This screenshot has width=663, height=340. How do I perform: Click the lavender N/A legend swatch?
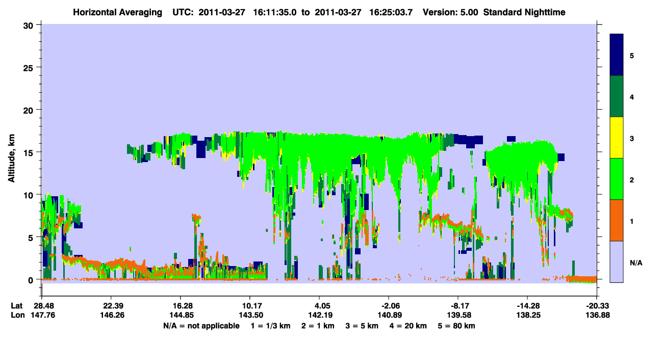point(617,261)
